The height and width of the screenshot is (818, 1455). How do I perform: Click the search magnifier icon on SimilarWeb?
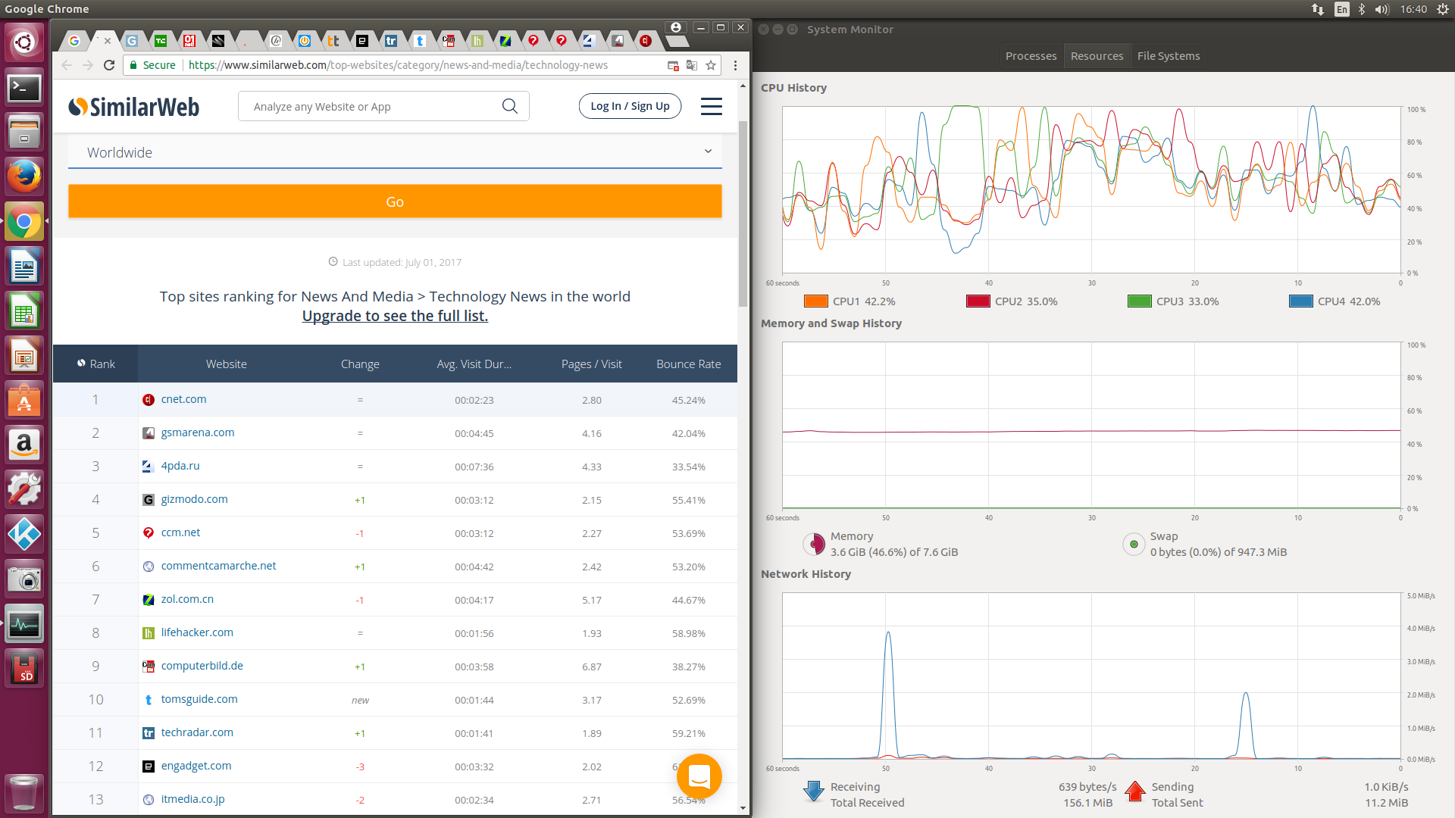(x=510, y=106)
